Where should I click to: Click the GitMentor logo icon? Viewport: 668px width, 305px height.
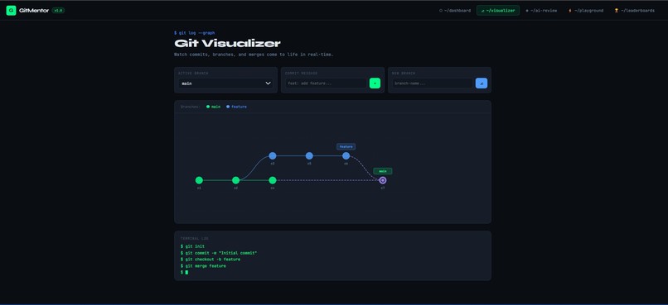tap(11, 11)
